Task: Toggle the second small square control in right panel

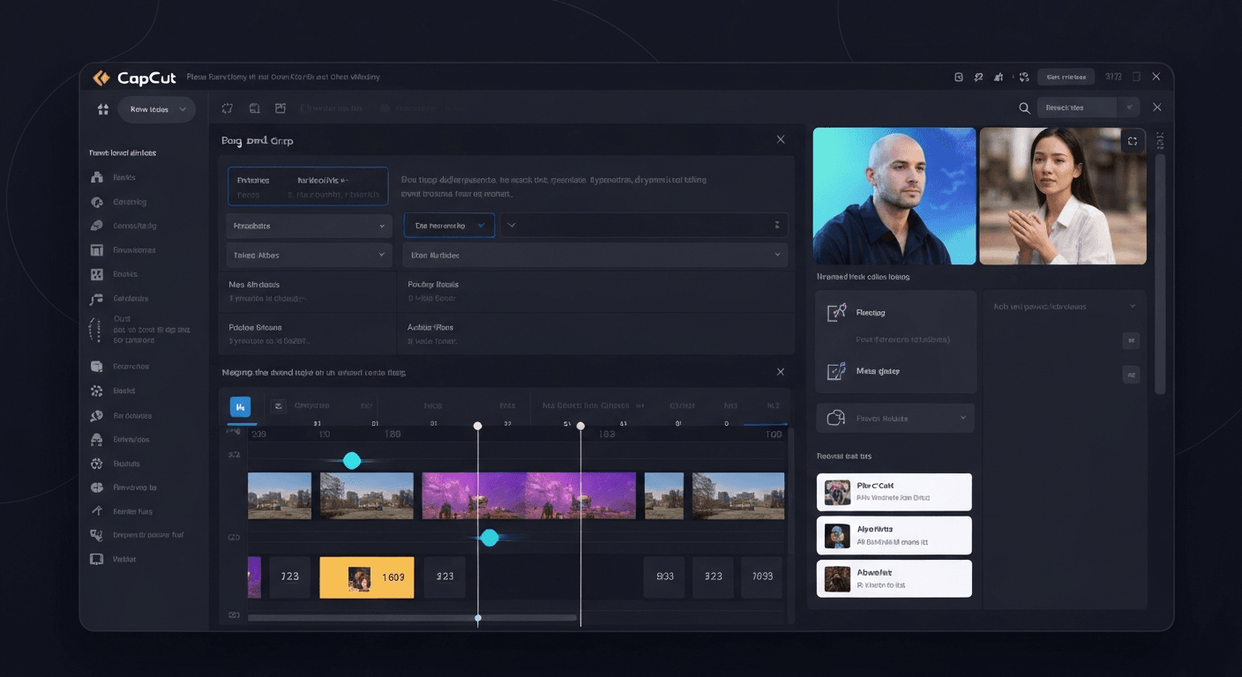Action: coord(1131,374)
